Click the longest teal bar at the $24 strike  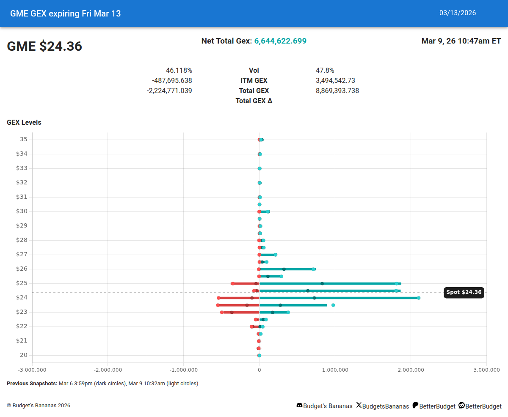pyautogui.click(x=339, y=298)
